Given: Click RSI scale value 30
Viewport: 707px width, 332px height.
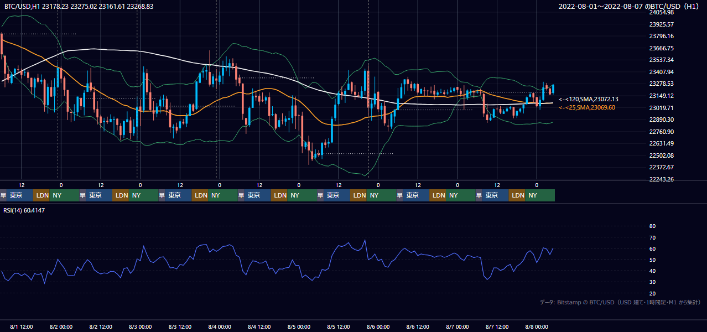Looking at the screenshot, I should (652, 282).
